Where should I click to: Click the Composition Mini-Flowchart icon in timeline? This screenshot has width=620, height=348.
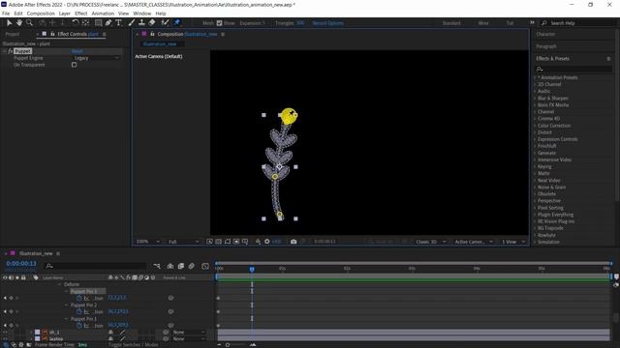[157, 267]
